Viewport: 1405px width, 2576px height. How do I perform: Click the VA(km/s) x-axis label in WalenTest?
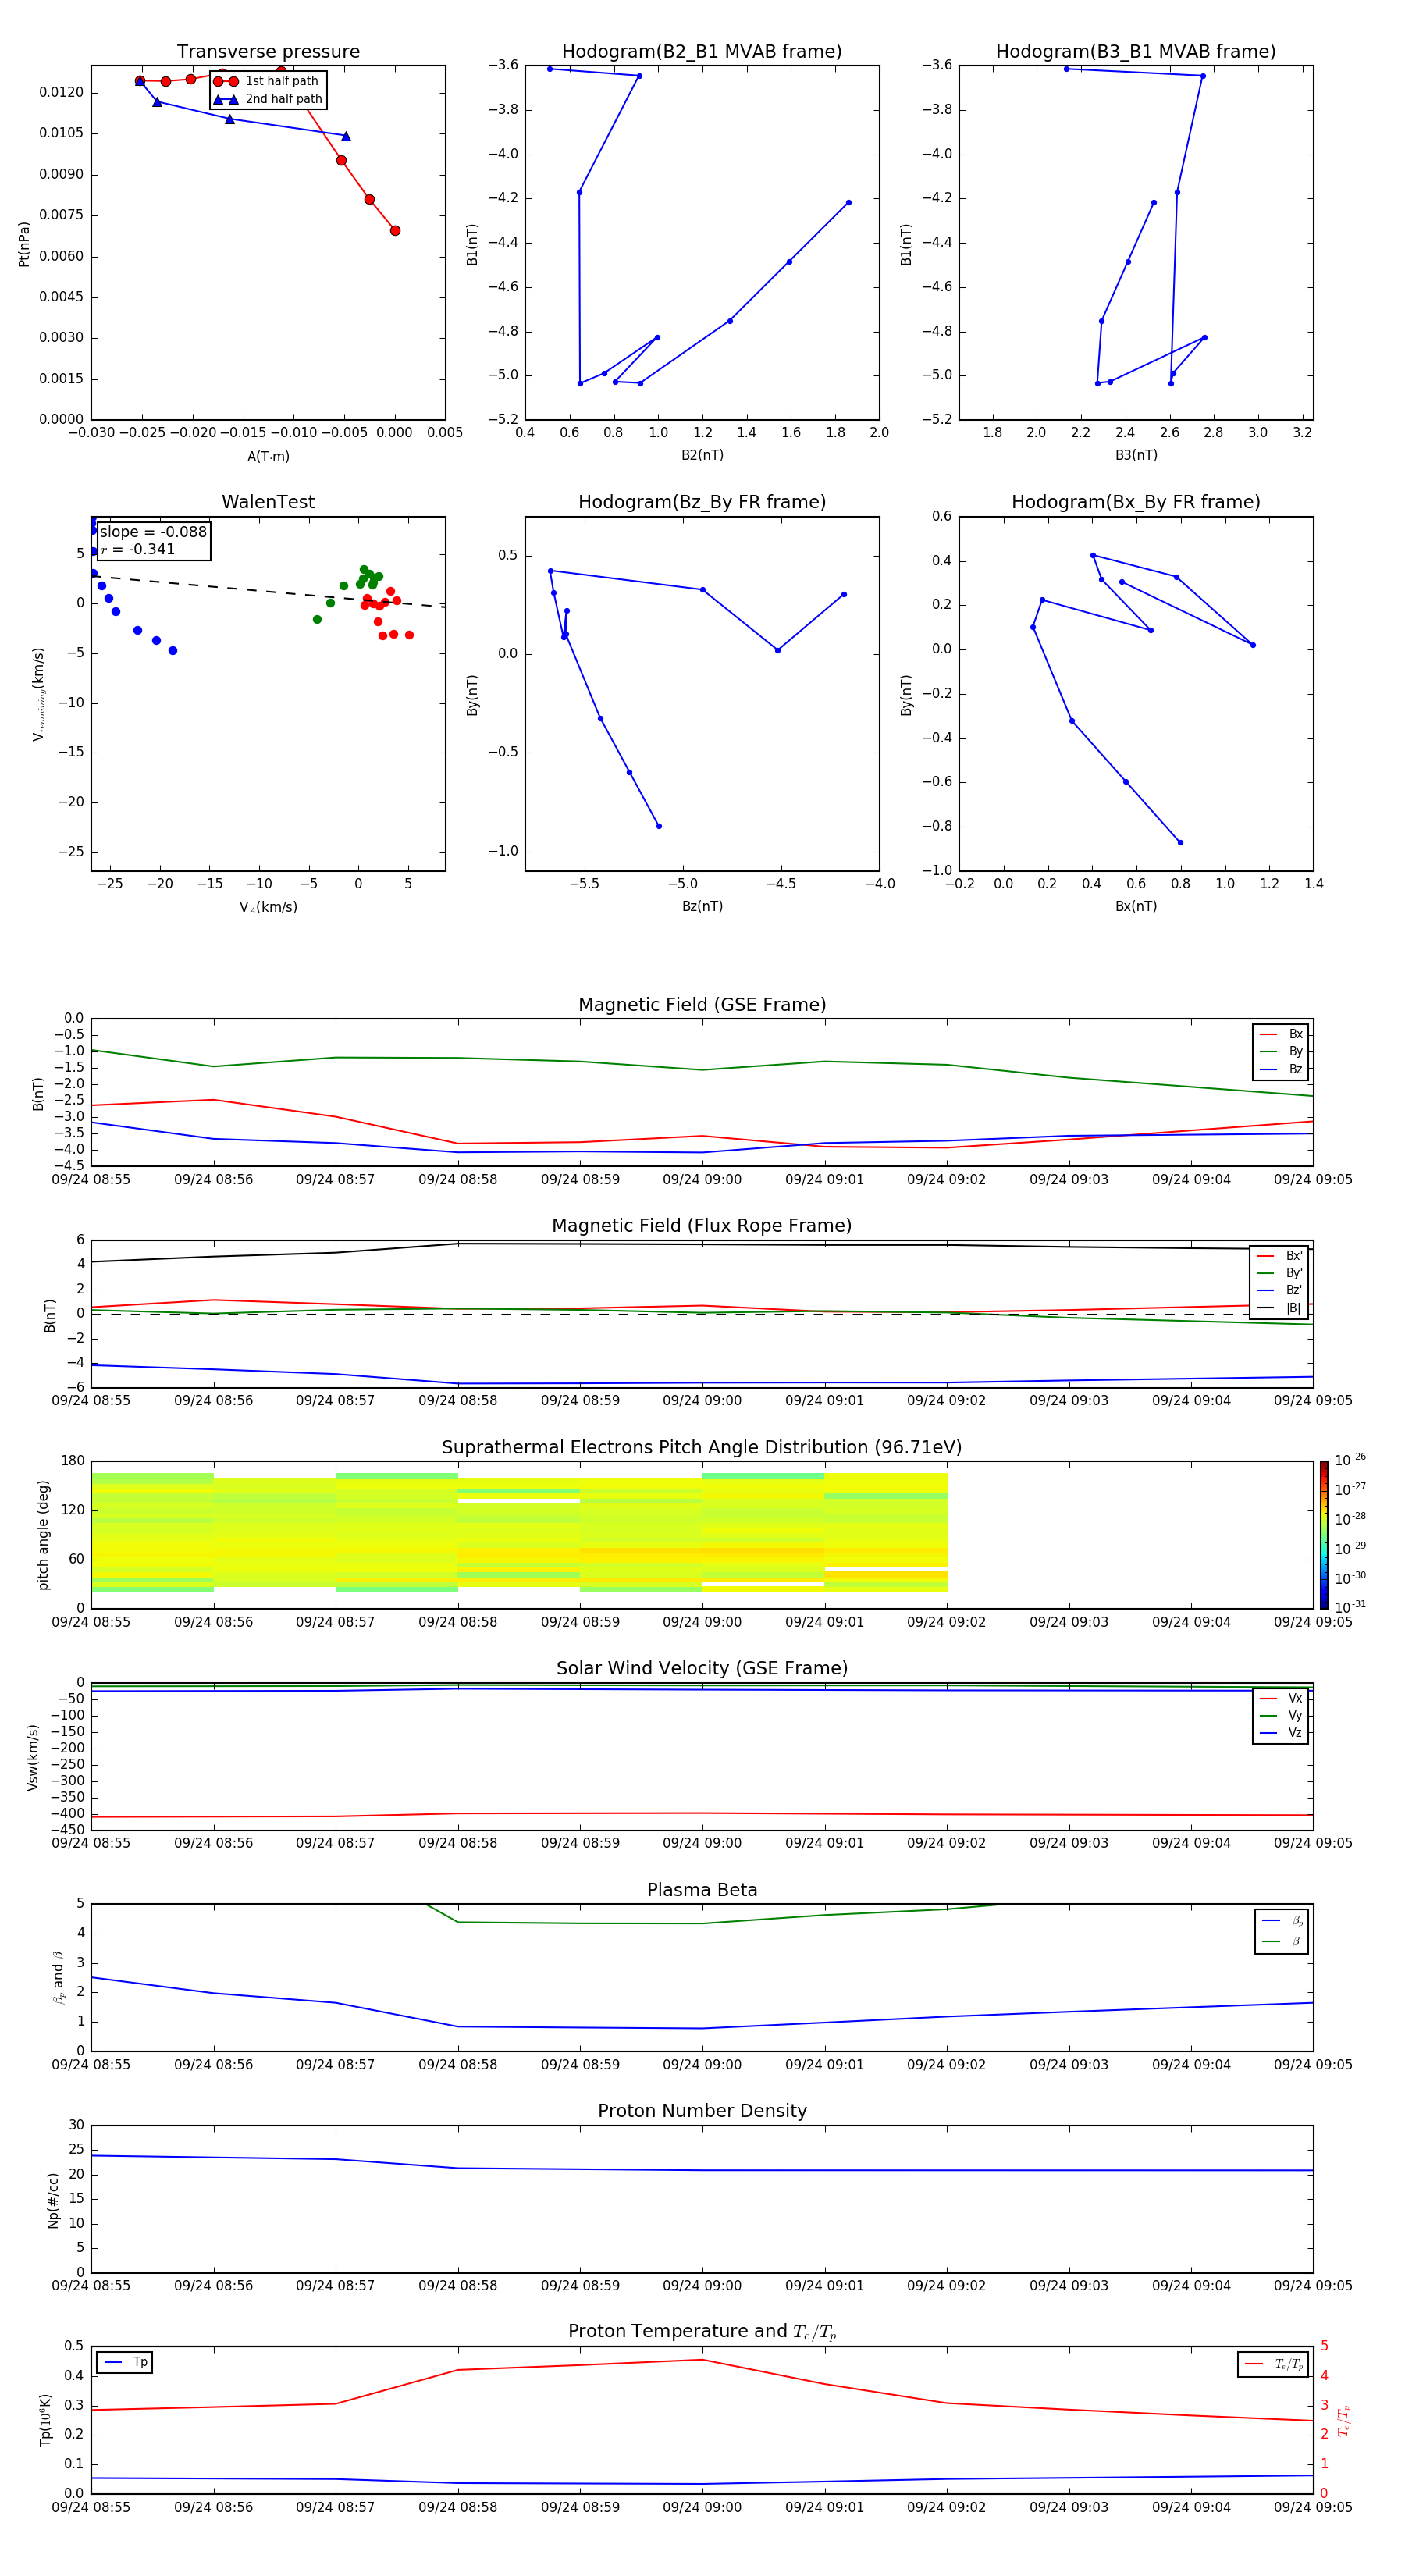(268, 907)
